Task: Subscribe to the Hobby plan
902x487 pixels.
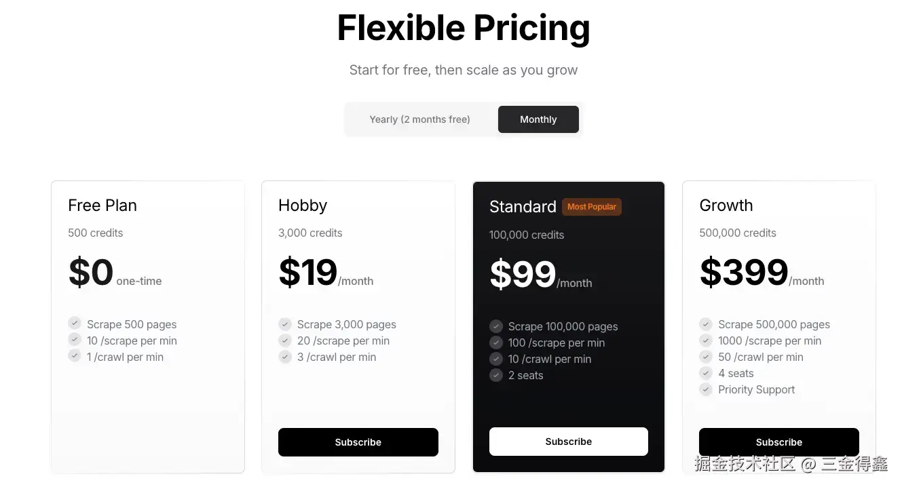Action: [358, 442]
